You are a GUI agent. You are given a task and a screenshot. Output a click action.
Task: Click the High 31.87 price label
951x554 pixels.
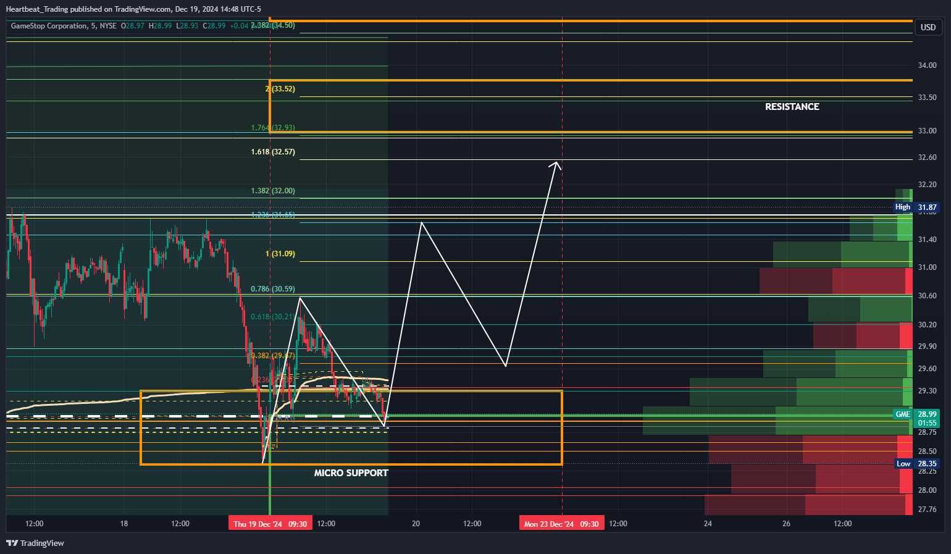pyautogui.click(x=917, y=208)
